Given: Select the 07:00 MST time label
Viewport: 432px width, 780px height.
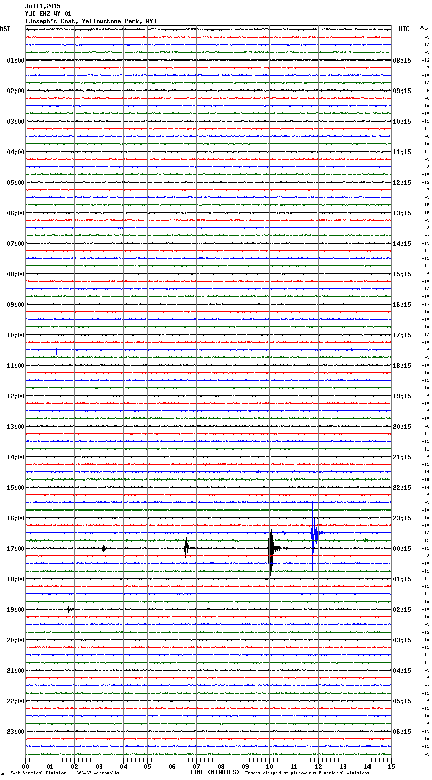Looking at the screenshot, I should coord(15,244).
